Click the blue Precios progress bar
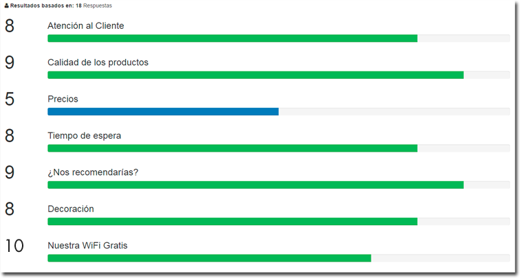520x278 pixels. click(x=163, y=111)
